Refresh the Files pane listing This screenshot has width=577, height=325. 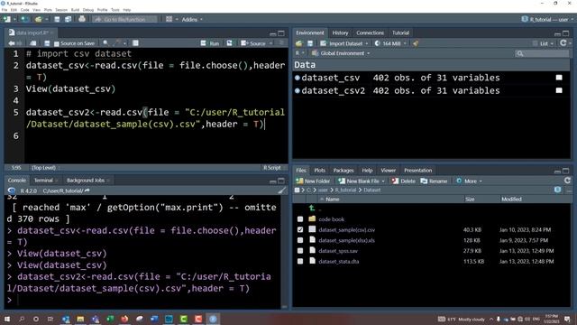pyautogui.click(x=567, y=181)
